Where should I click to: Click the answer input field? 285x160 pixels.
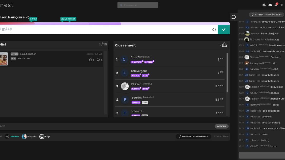tap(106, 29)
